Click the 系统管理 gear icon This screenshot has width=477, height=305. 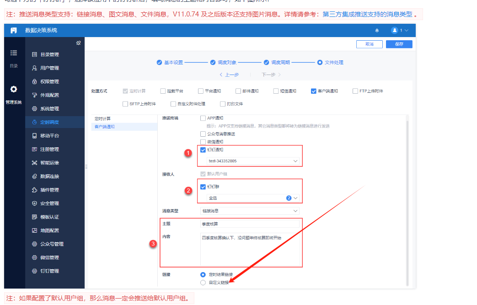(34, 108)
